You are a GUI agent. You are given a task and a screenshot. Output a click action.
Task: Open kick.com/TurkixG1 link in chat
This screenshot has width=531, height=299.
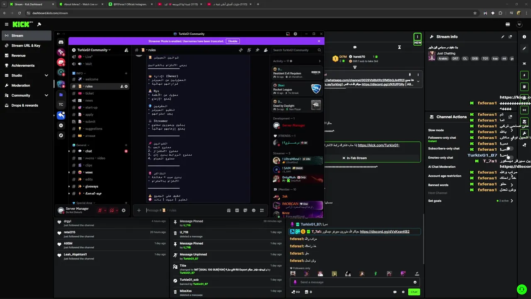point(378,145)
